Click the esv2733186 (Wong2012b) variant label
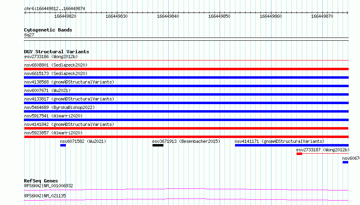This screenshot has height=205, width=360. click(51, 56)
